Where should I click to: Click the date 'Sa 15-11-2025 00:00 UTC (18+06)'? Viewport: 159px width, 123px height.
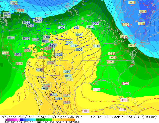(x=124, y=117)
